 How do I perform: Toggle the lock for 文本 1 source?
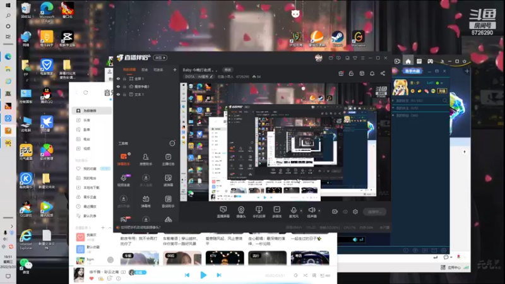(124, 94)
